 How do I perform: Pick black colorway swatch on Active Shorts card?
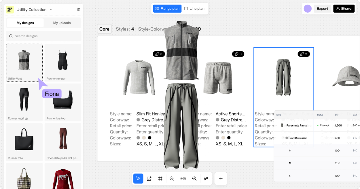click(229, 138)
